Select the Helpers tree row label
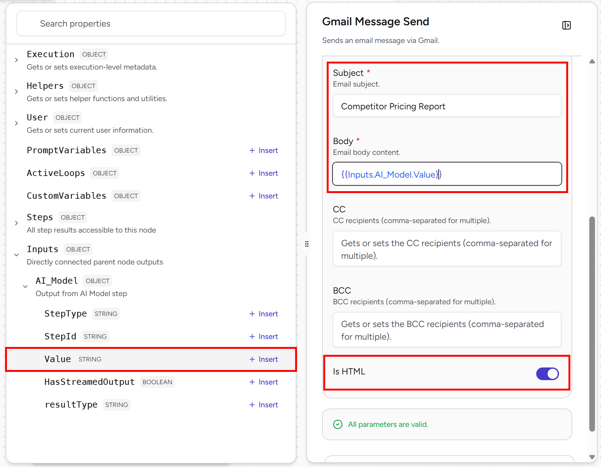Image resolution: width=601 pixels, height=467 pixels. [45, 86]
